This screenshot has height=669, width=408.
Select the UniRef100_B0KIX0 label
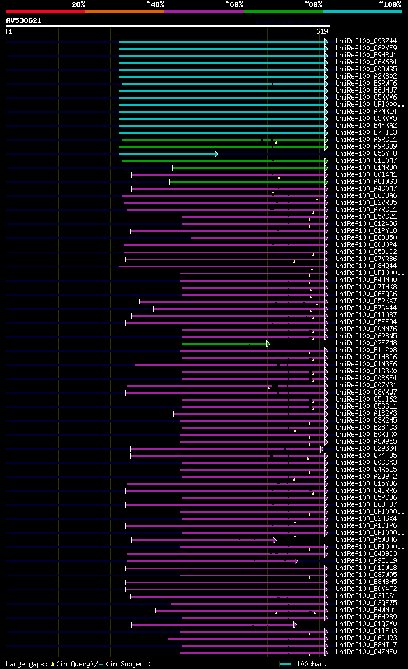pos(366,435)
